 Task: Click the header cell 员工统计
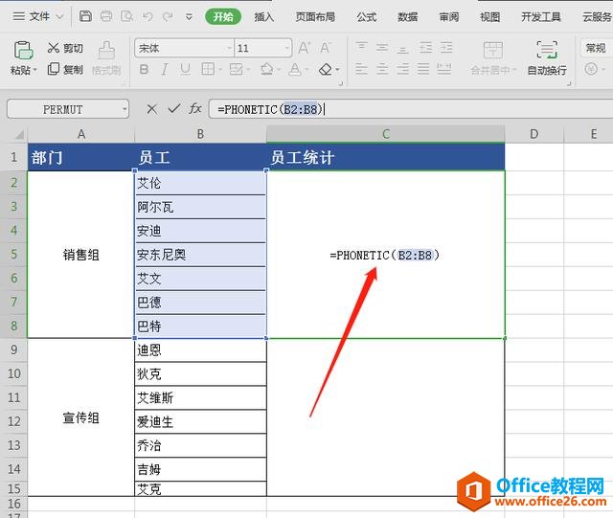pyautogui.click(x=385, y=158)
